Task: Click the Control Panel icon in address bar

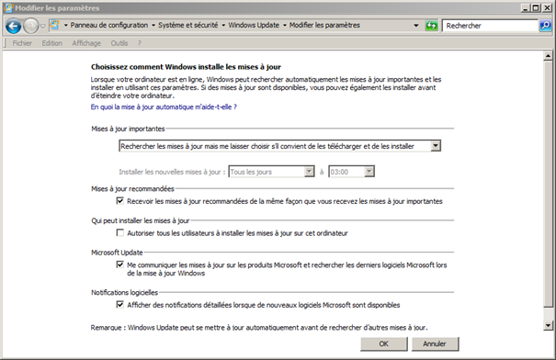Action: pos(54,25)
